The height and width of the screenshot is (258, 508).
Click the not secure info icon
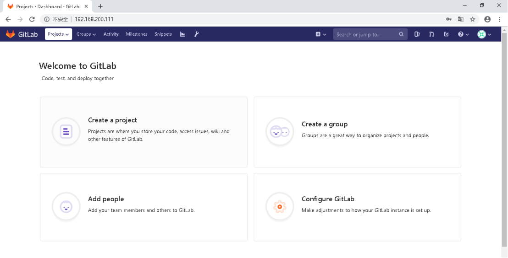click(x=47, y=19)
